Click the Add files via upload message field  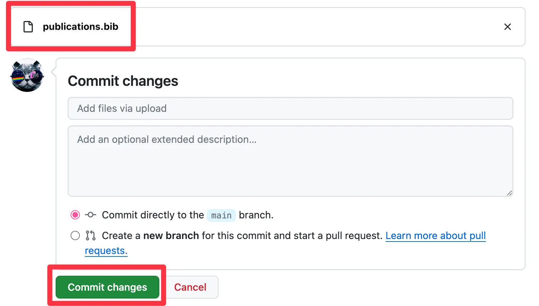coord(290,108)
